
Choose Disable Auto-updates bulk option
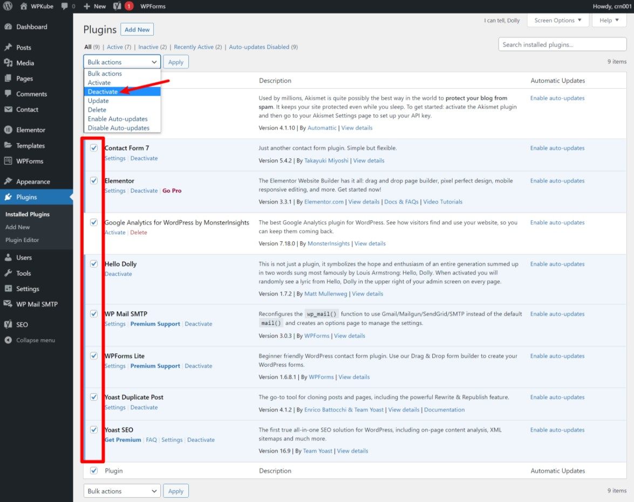pos(122,128)
